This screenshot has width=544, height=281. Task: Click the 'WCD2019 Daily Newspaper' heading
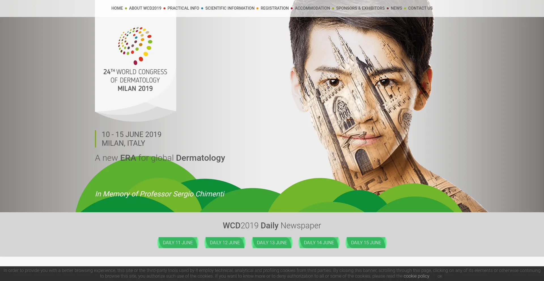[x=272, y=226]
